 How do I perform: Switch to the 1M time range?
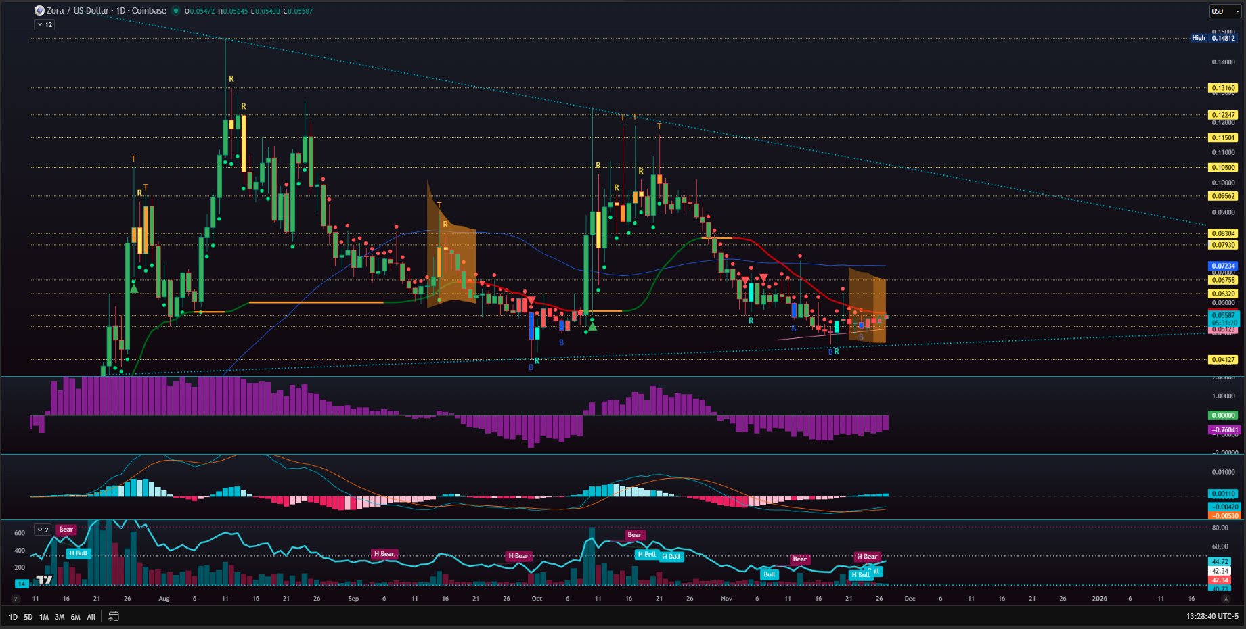coord(44,617)
